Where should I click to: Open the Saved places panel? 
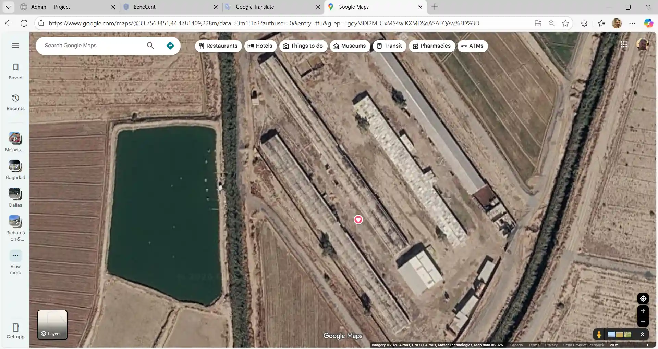tap(15, 72)
